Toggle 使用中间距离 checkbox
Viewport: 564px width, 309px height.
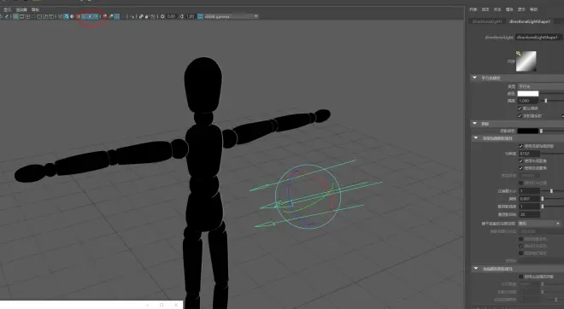click(x=520, y=160)
